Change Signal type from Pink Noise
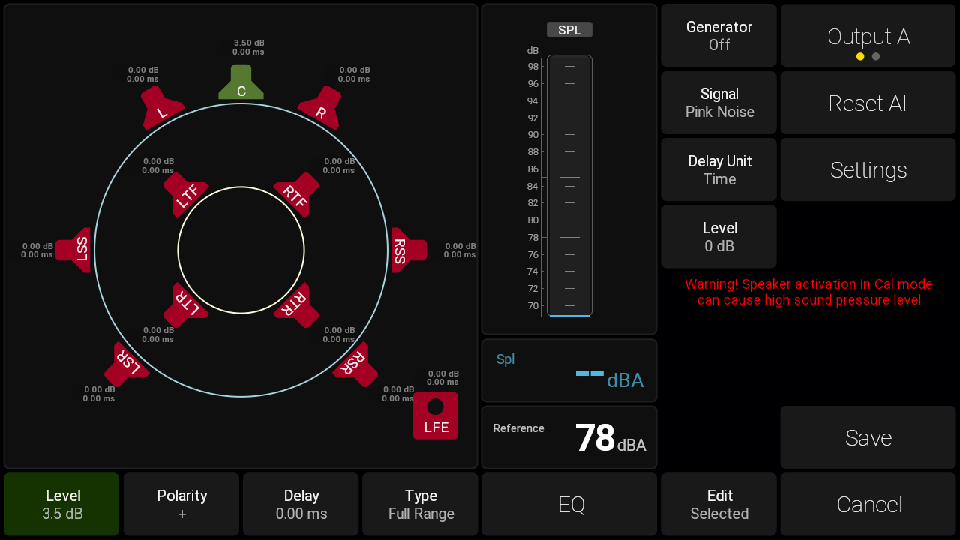Image resolution: width=960 pixels, height=540 pixels. (718, 103)
